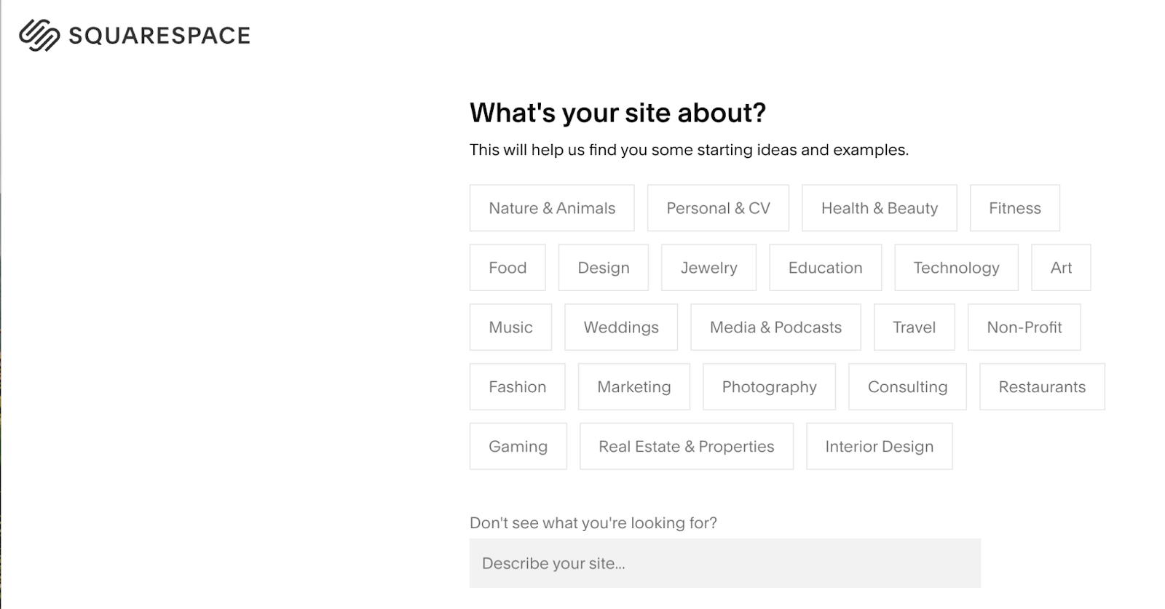Image resolution: width=1165 pixels, height=609 pixels.
Task: Pick Education as the site topic
Action: click(x=824, y=268)
